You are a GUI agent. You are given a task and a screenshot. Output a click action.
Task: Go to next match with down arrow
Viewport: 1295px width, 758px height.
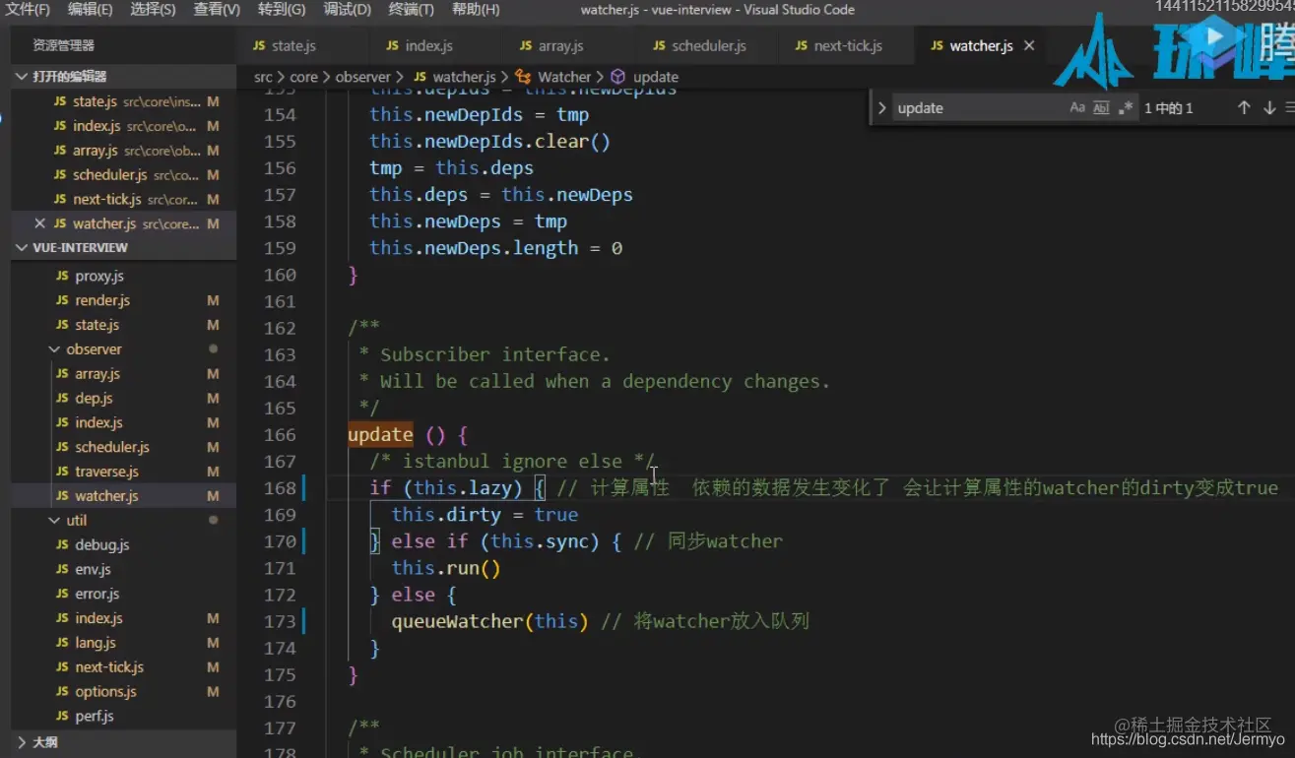pos(1269,108)
